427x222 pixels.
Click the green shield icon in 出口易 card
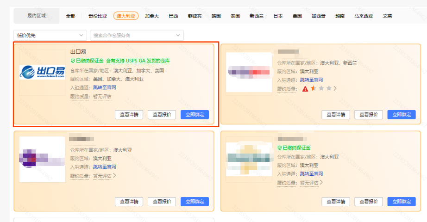tap(73, 61)
